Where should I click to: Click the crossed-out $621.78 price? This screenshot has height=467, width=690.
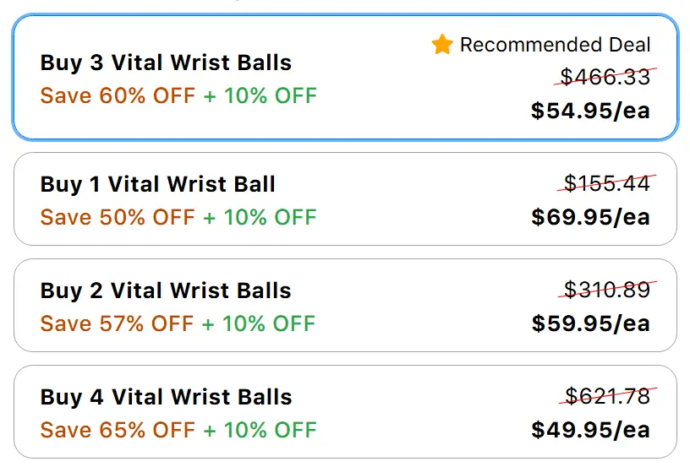(x=606, y=396)
